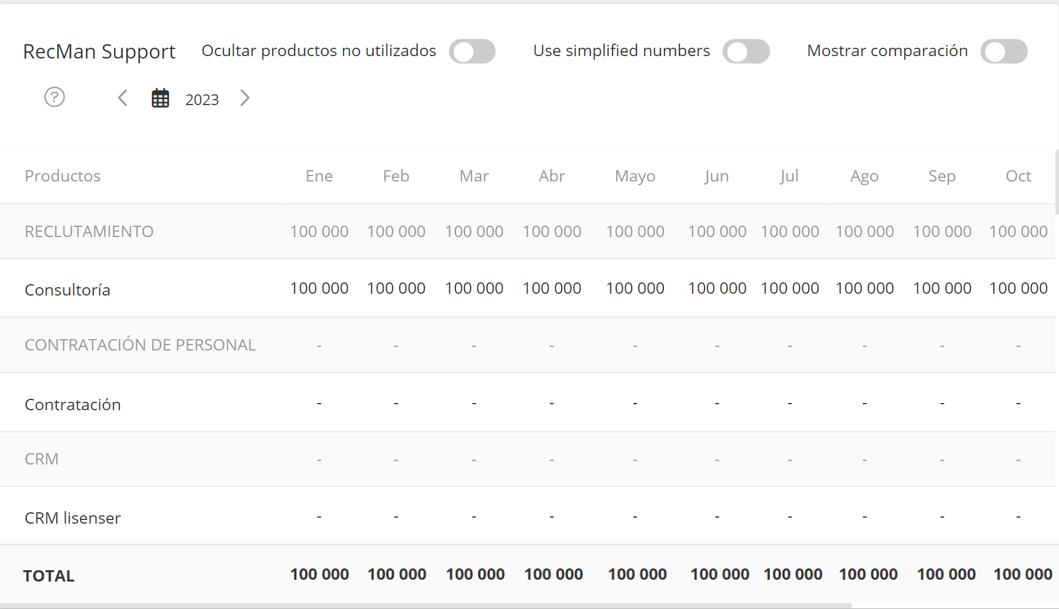
Task: Expand the RECLUTAMIENTO category row
Action: (x=89, y=232)
